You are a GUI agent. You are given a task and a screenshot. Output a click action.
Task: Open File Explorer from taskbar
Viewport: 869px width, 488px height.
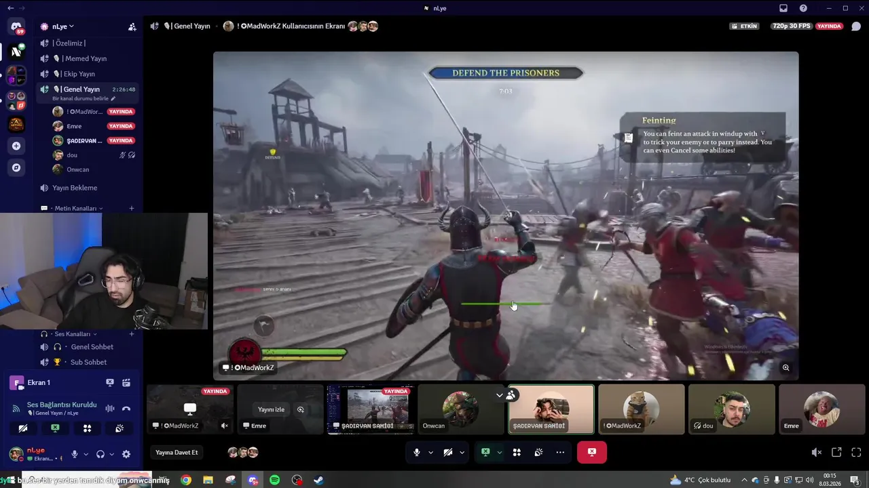coord(208,480)
